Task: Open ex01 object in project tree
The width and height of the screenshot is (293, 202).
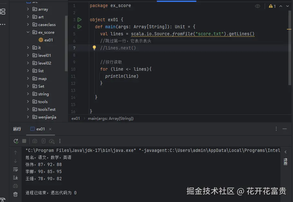Action: click(46, 40)
